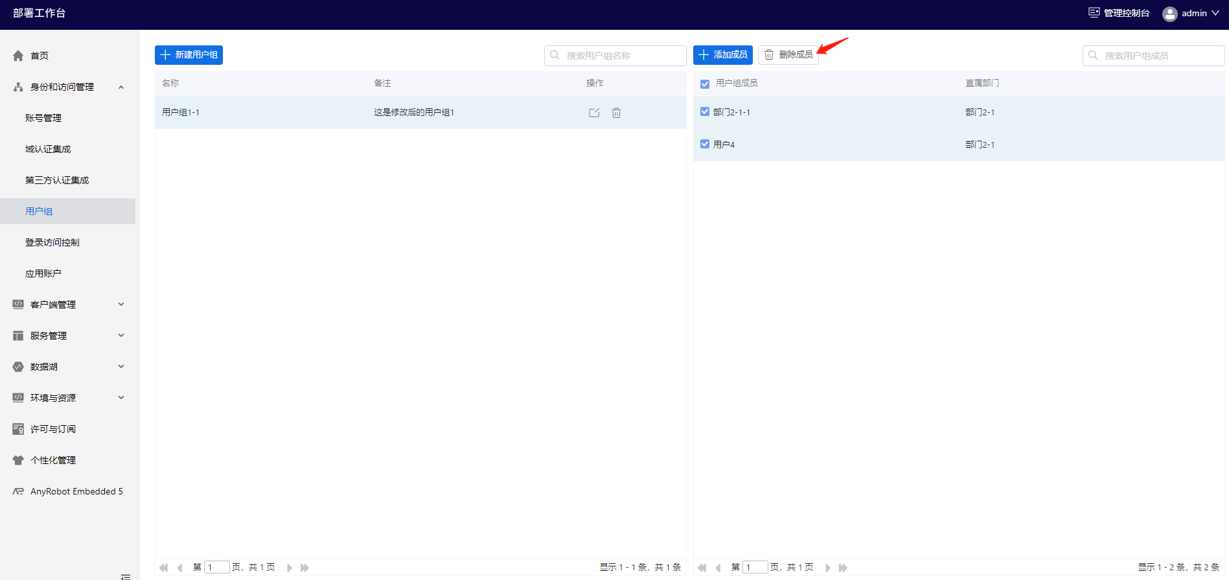Go to previous page in members pager
Image resolution: width=1229 pixels, height=580 pixels.
coord(718,568)
